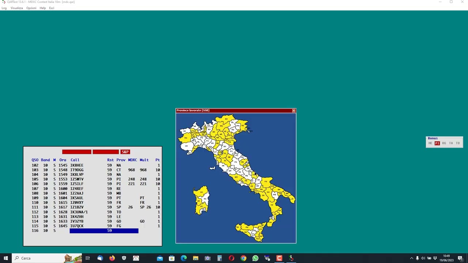This screenshot has height=263, width=468.
Task: Open the notification center icon
Action: pyautogui.click(x=460, y=258)
